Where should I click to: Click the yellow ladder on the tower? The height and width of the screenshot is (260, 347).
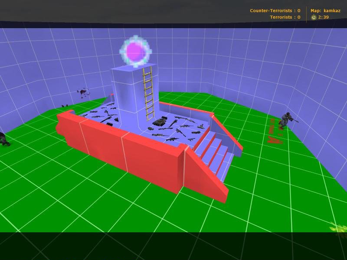tap(148, 94)
